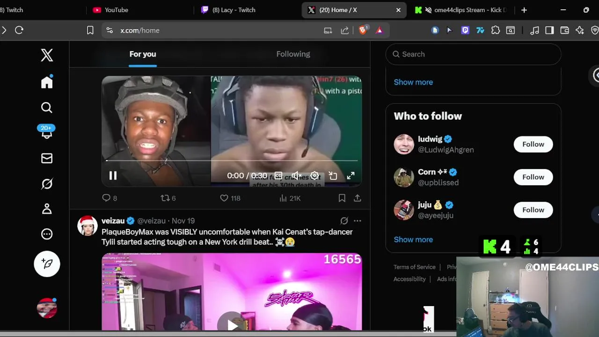This screenshot has height=337, width=599.
Task: Open Messages envelope icon in sidebar
Action: tap(47, 158)
